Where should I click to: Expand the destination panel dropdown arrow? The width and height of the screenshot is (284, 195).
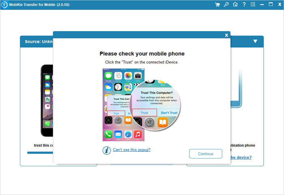click(255, 41)
